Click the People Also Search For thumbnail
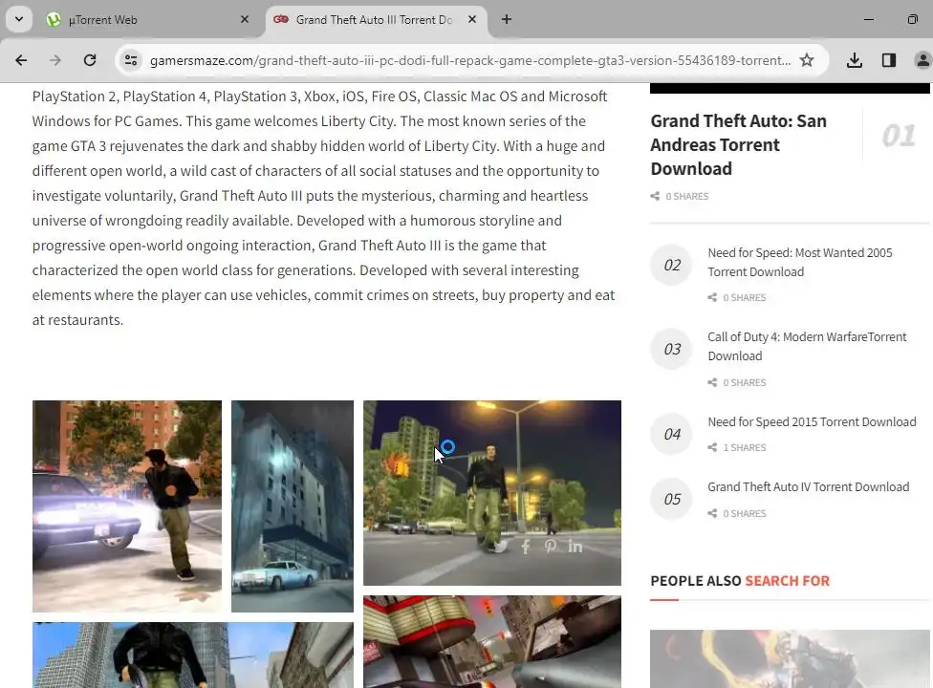The image size is (933, 688). [790, 659]
